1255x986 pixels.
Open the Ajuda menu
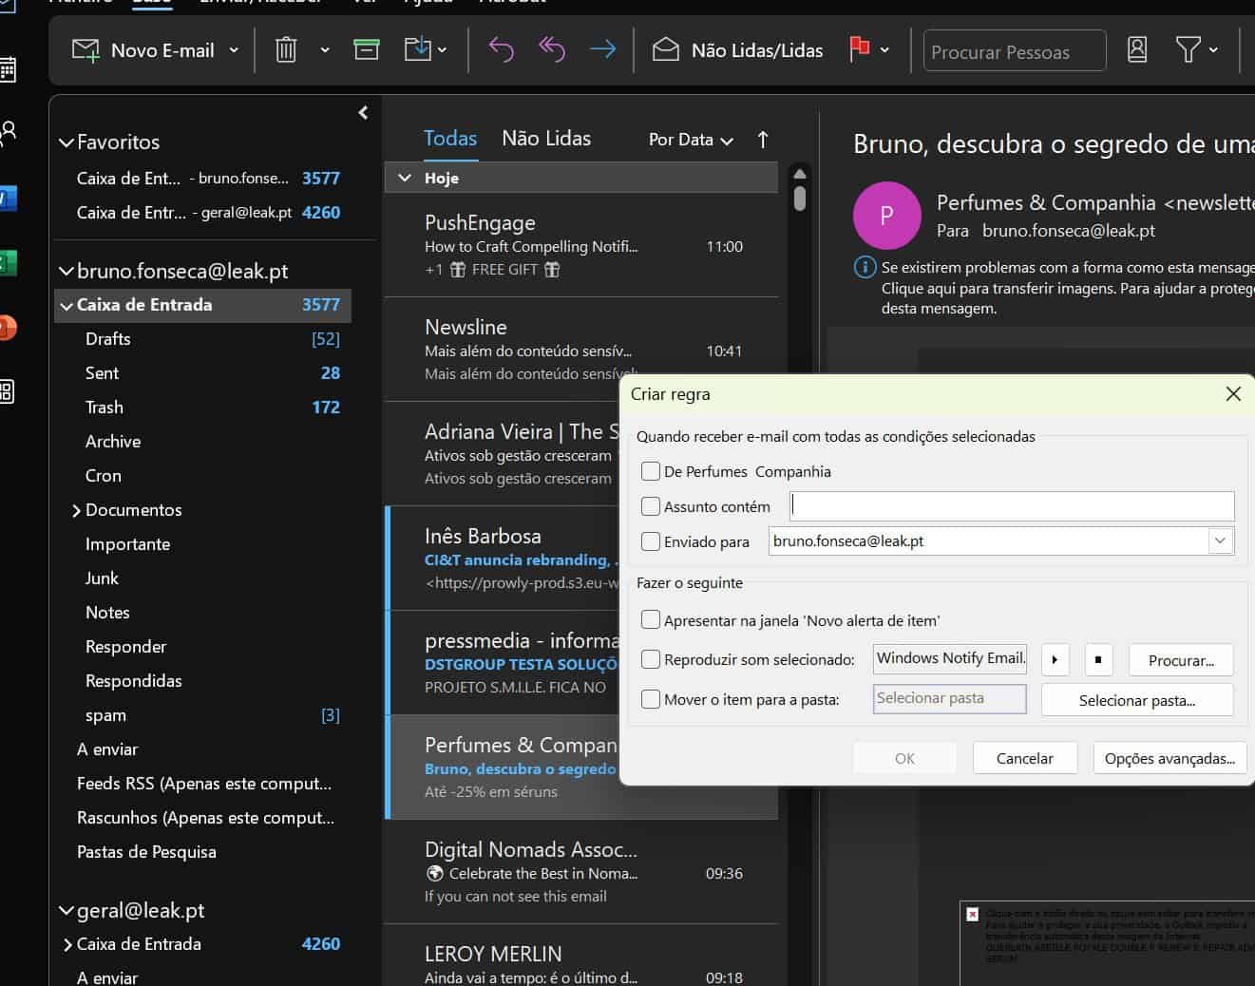pyautogui.click(x=428, y=3)
